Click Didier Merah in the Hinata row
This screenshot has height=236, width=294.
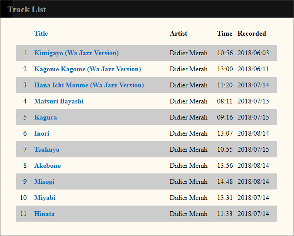pyautogui.click(x=188, y=214)
